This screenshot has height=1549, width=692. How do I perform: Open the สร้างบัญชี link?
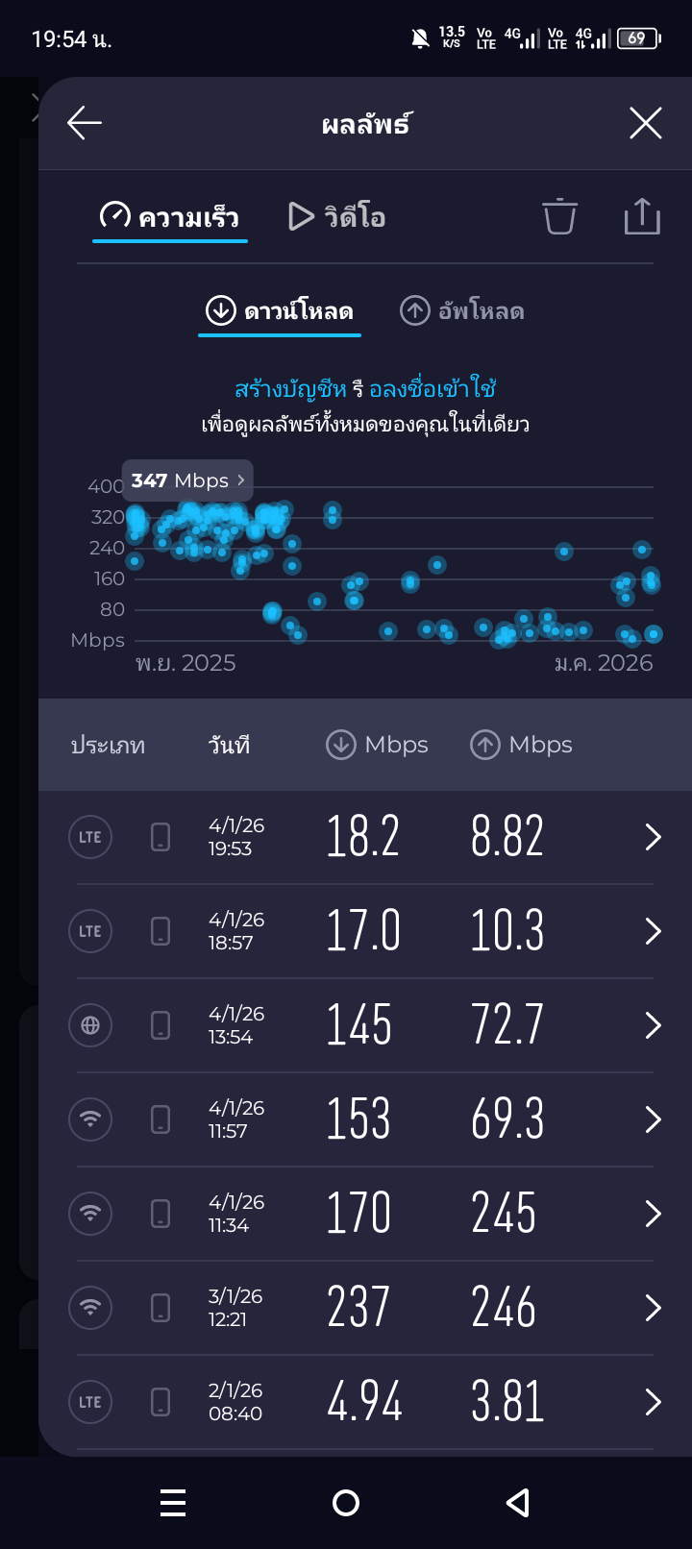point(290,389)
